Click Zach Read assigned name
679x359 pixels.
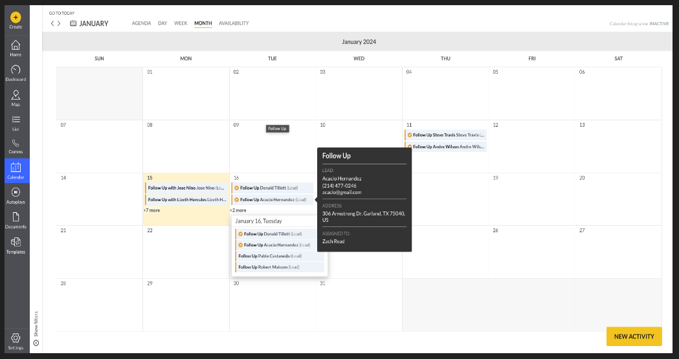[333, 241]
